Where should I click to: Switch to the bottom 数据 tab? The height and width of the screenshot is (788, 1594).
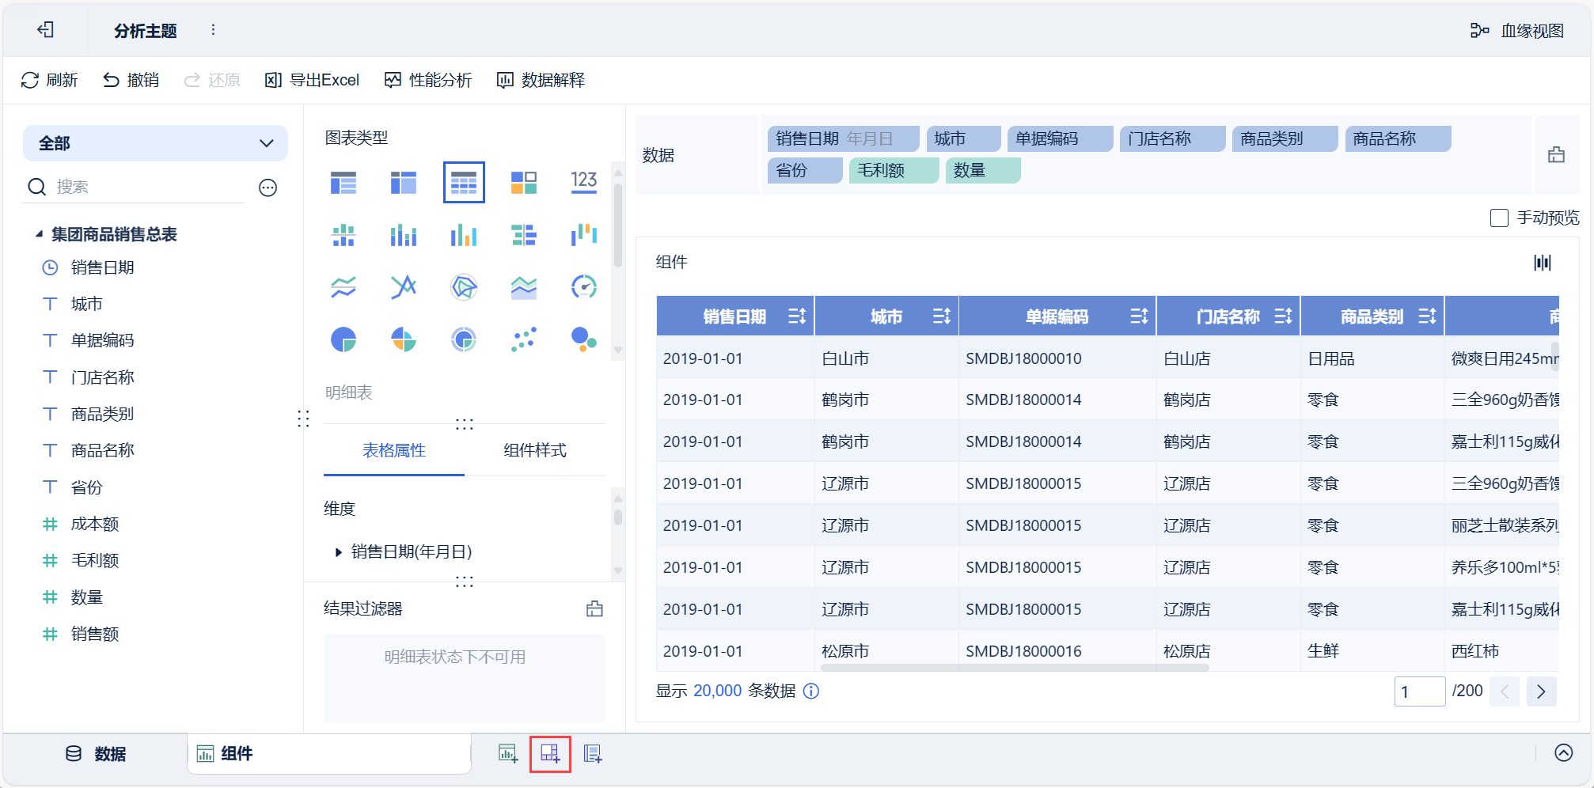point(96,754)
